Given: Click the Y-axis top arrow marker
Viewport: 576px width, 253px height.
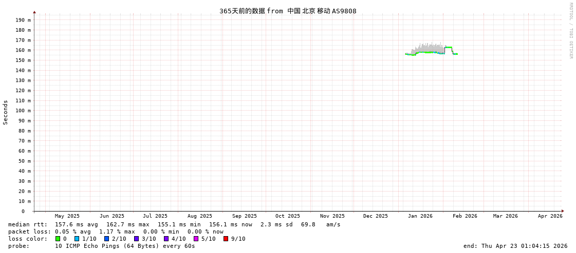Looking at the screenshot, I should click(34, 12).
